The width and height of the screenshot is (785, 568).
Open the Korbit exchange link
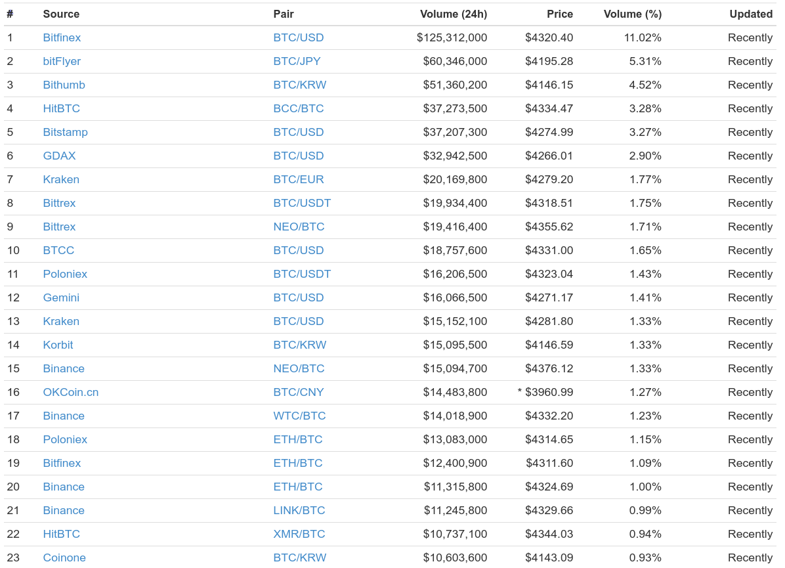(58, 345)
